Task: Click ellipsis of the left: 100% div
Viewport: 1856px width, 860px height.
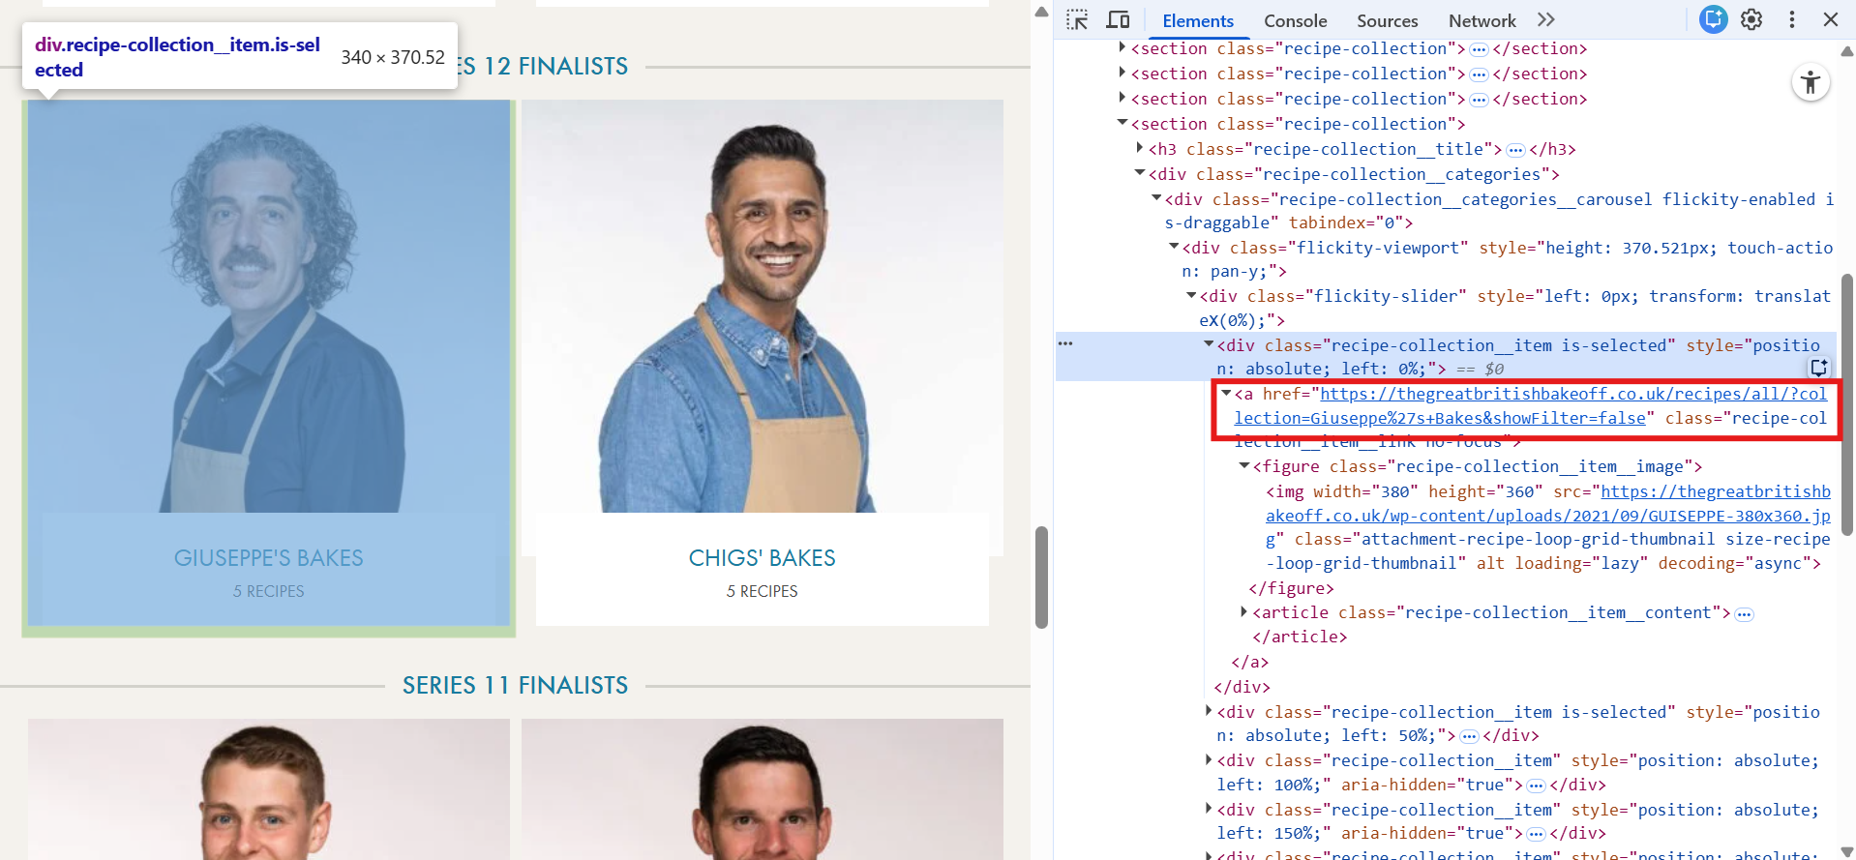Action: click(1536, 786)
